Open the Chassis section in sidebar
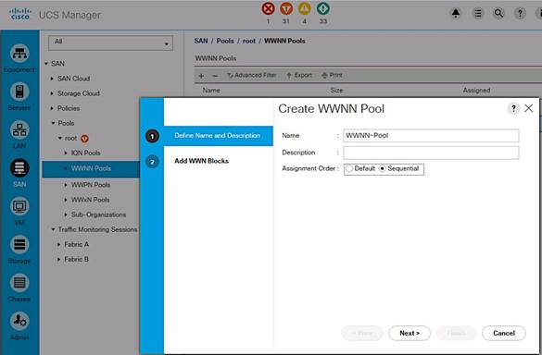Viewport: 542px width, 355px height. (x=19, y=288)
